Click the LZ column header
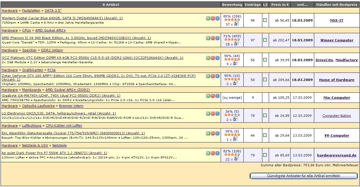The height and width of the screenshot is (187, 360). tap(265, 5)
